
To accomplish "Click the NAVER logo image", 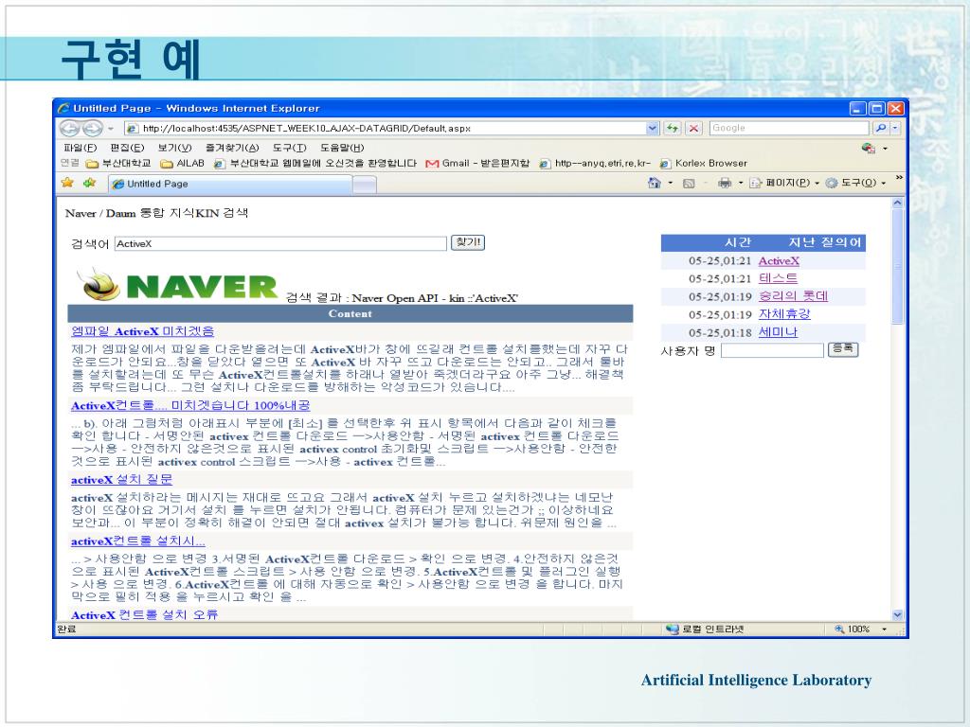I will (178, 285).
